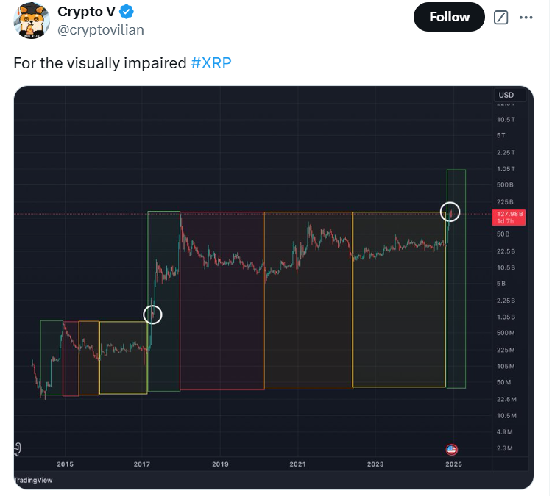Click the tall green box near 2025
Screen dimensions: 552x496
456,278
